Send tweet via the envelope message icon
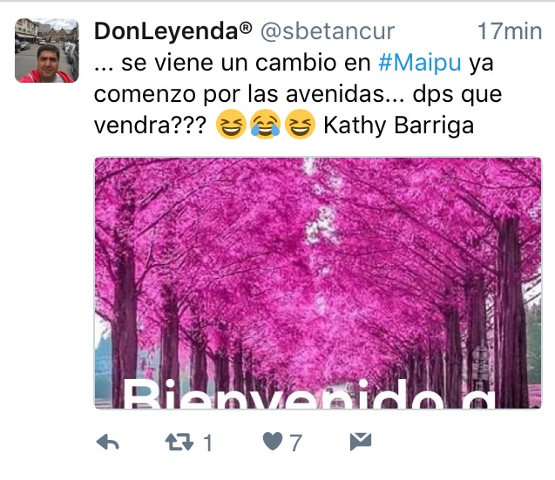 pos(361,442)
